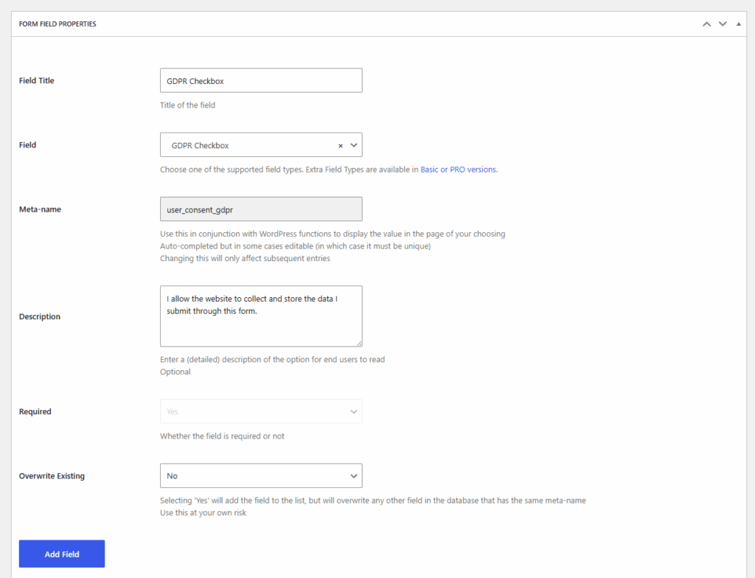The image size is (755, 578).
Task: Click the Field Title label
Action: [x=36, y=80]
